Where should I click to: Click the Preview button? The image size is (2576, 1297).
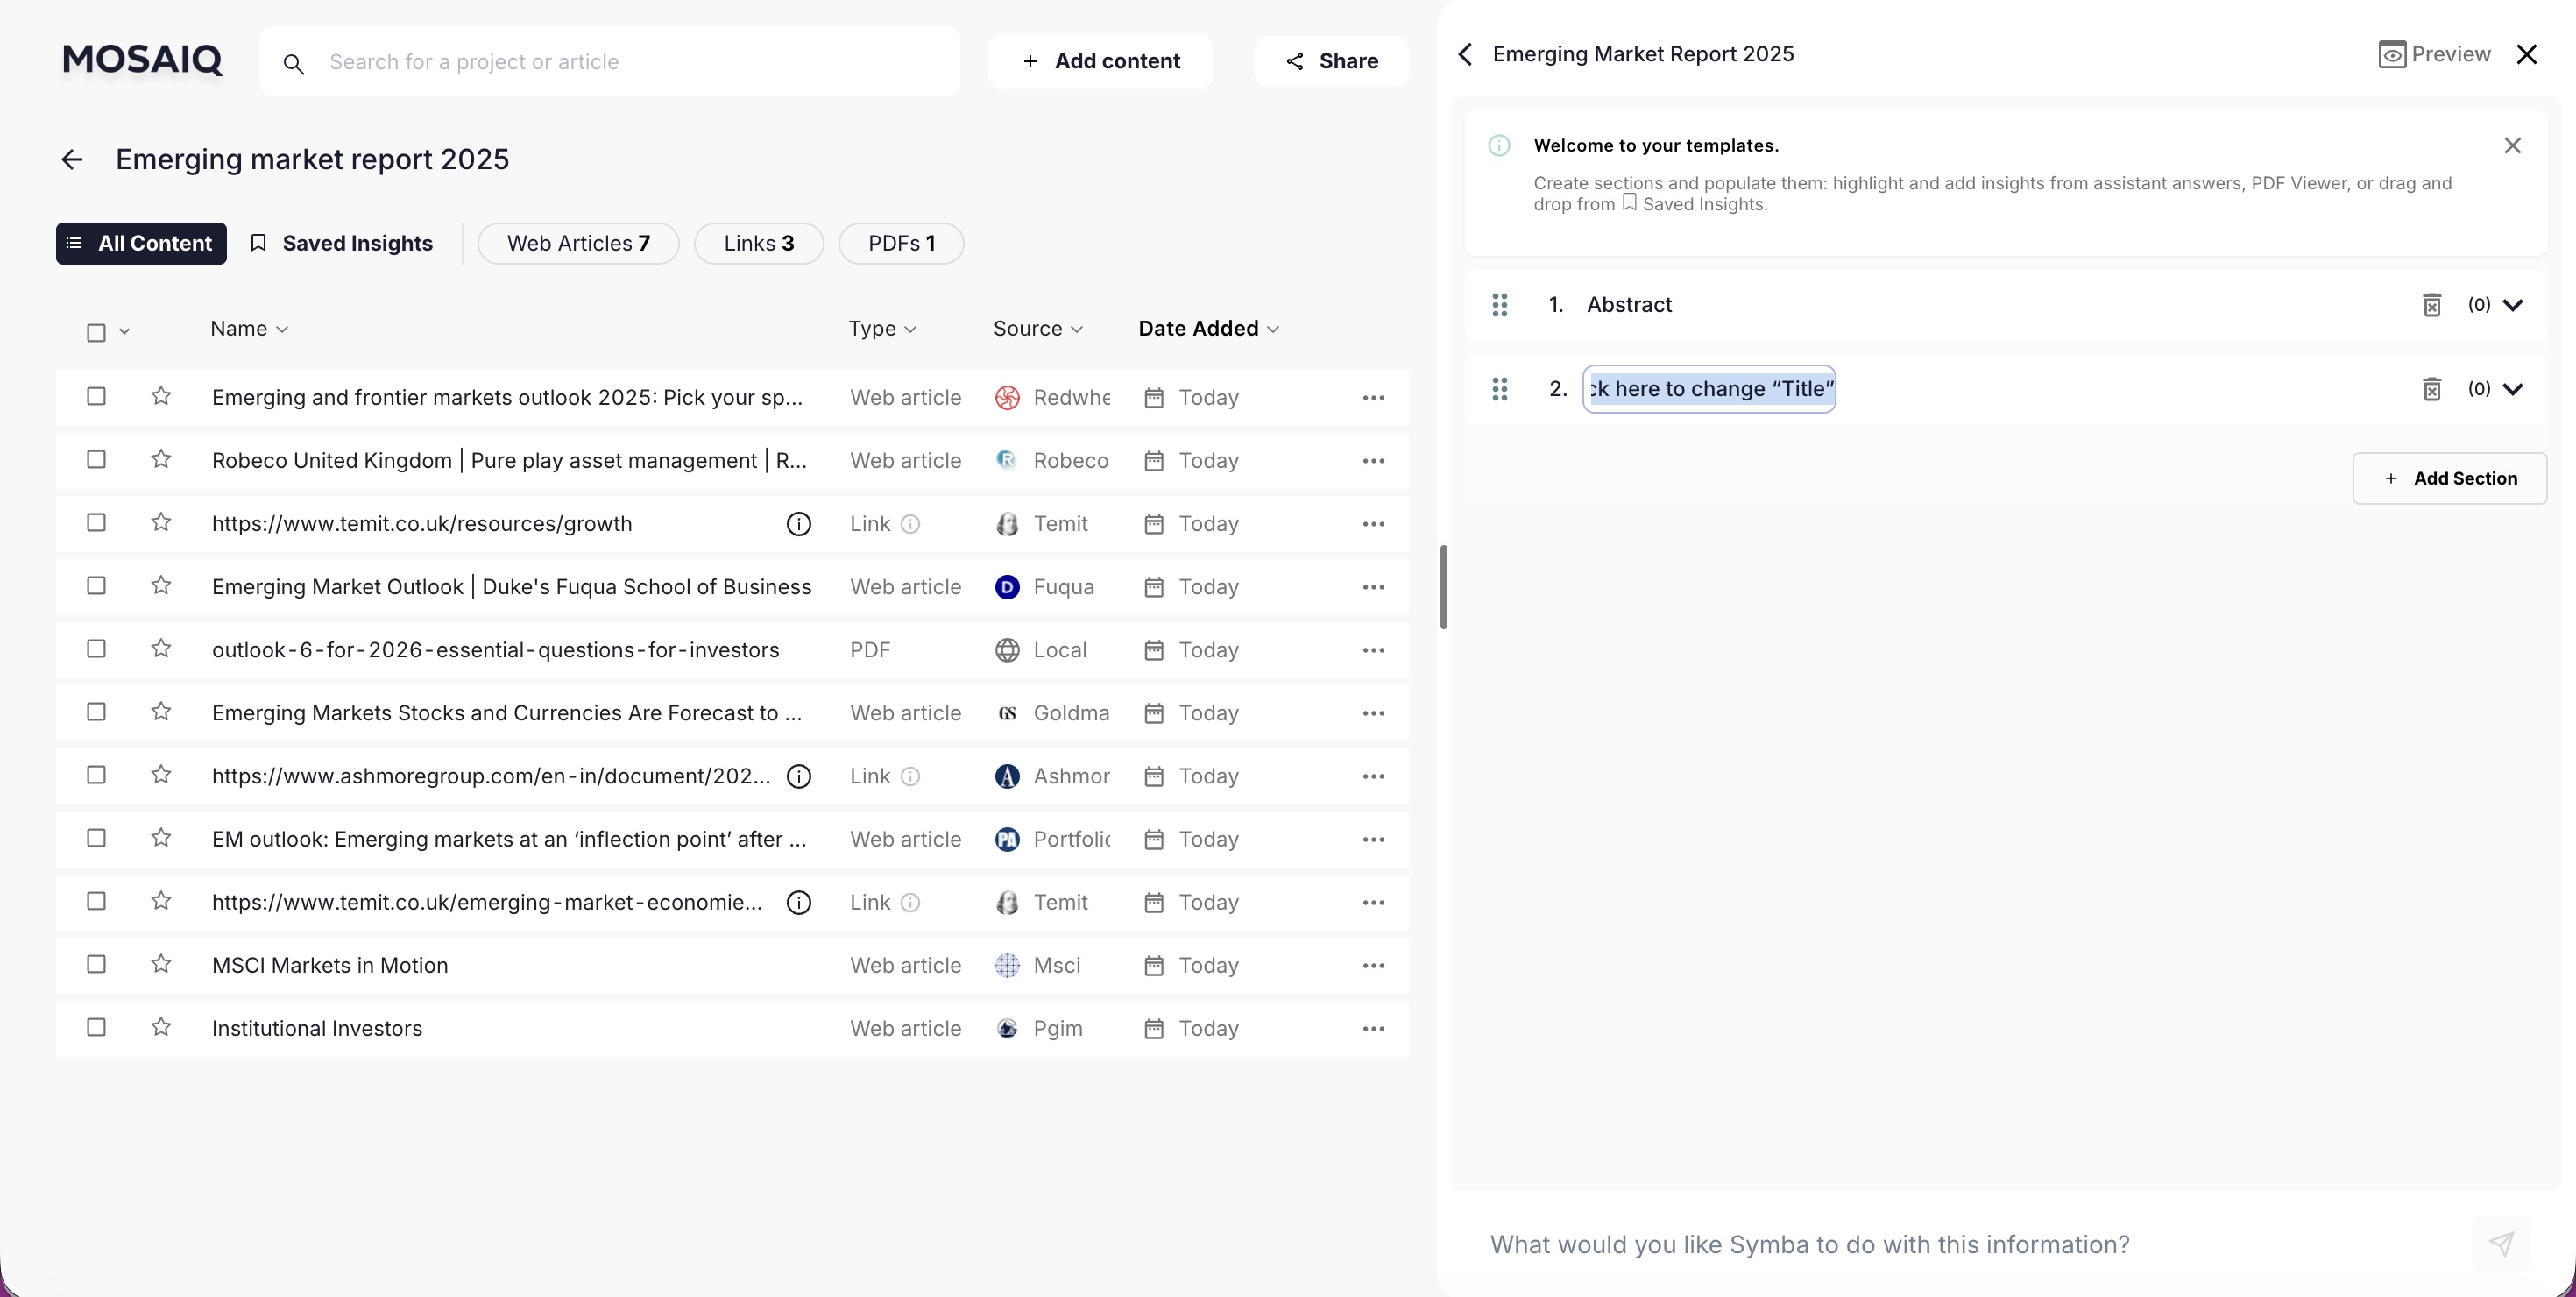[2434, 54]
